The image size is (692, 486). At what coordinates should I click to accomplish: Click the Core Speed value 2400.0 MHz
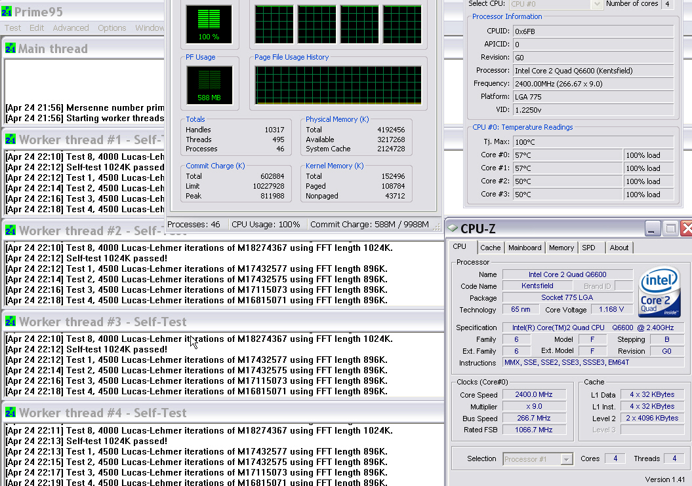[x=533, y=394]
